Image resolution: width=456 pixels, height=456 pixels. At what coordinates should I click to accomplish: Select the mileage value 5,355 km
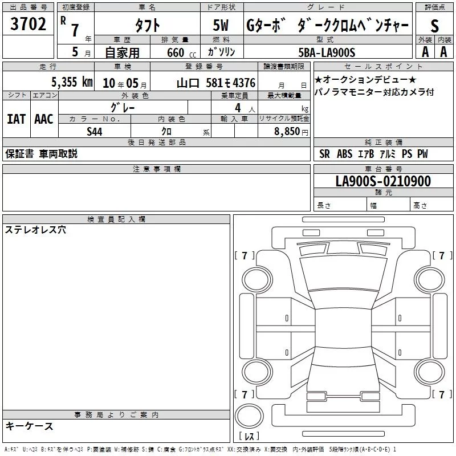(71, 82)
